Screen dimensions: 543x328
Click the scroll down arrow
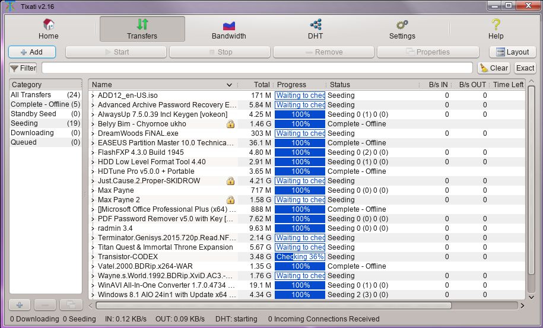click(532, 297)
